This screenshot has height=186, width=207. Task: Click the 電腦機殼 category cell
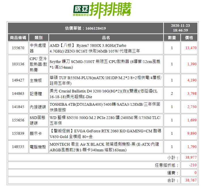[x=39, y=147]
